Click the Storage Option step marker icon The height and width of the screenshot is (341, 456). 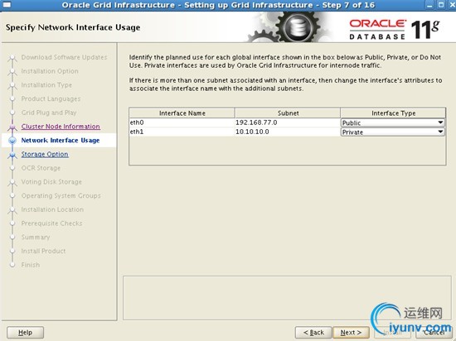point(12,155)
